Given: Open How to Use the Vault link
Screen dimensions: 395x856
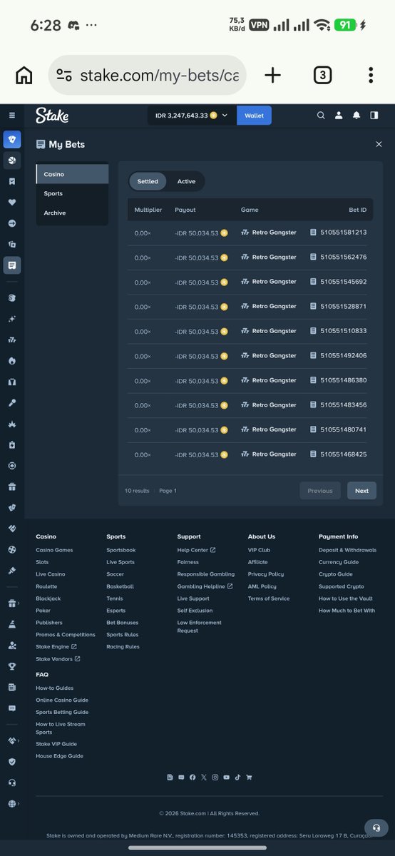Looking at the screenshot, I should click(x=346, y=598).
